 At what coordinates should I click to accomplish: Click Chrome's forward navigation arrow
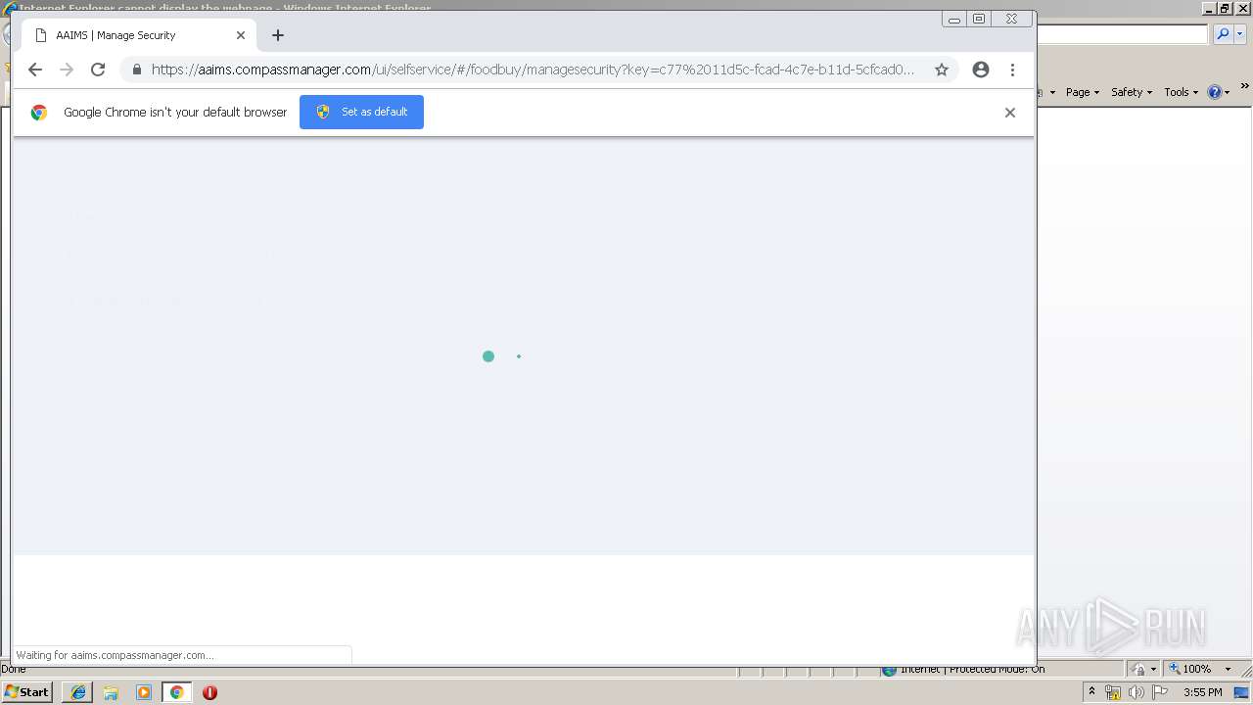tap(67, 70)
